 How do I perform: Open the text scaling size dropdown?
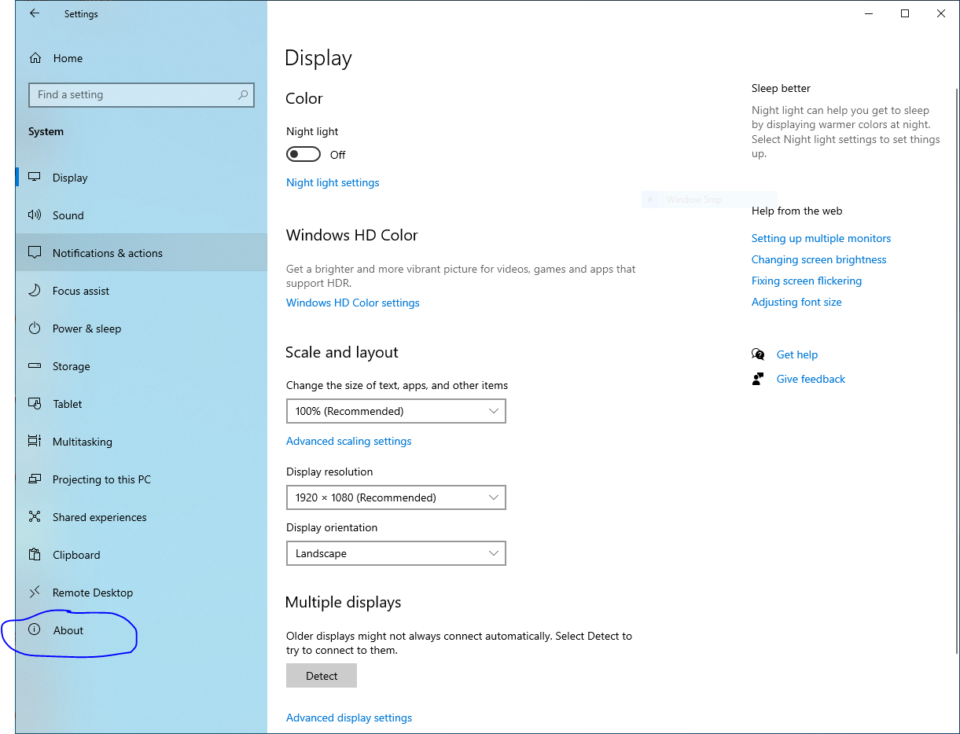tap(396, 411)
